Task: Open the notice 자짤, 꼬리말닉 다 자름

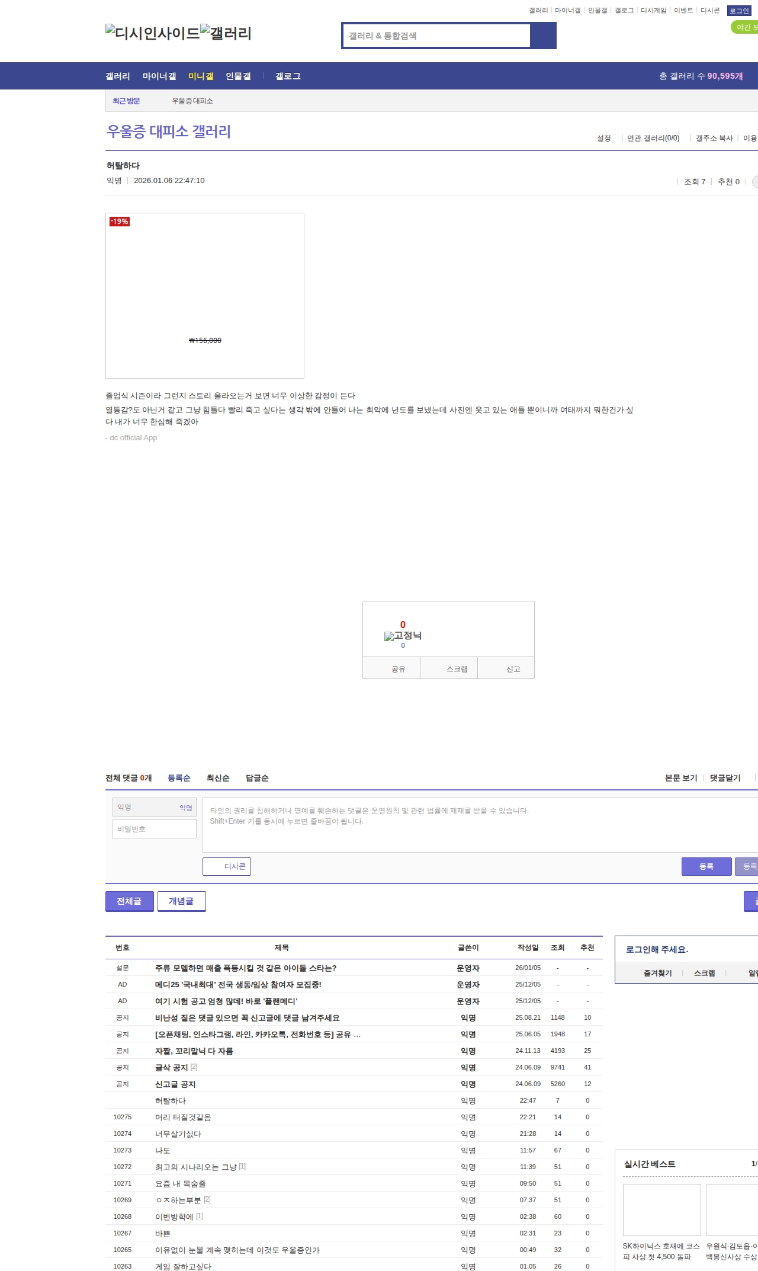Action: pyautogui.click(x=194, y=1051)
